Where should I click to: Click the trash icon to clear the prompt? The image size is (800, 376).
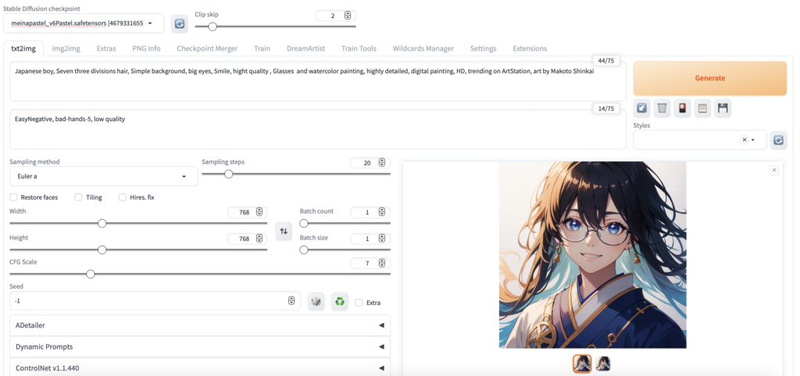[662, 108]
